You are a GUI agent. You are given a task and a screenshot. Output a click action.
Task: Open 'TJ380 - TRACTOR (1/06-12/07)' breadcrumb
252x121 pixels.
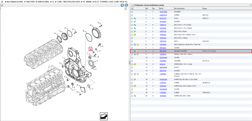coord(68,2)
